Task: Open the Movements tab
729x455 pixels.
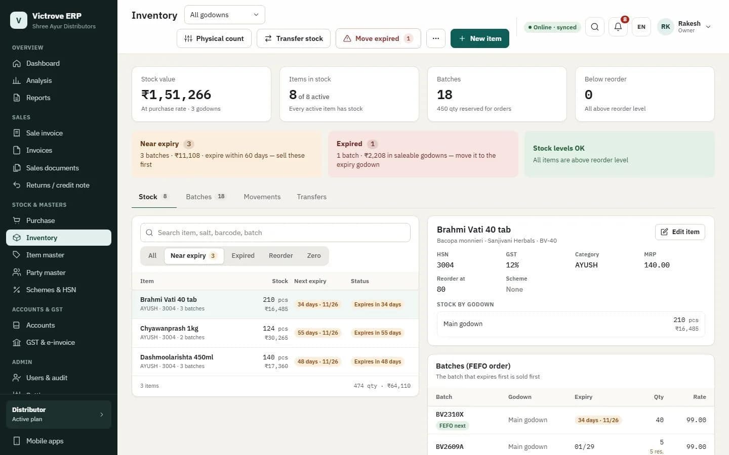Action: click(x=262, y=197)
